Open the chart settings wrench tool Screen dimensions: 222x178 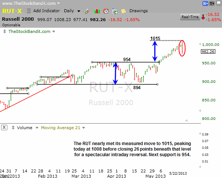click(88, 11)
